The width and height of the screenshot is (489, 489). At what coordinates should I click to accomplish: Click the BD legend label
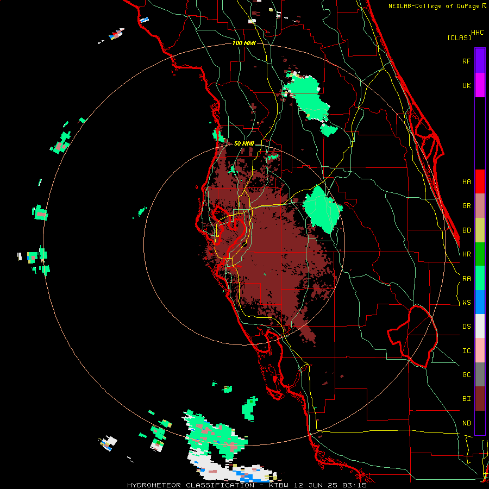466,230
